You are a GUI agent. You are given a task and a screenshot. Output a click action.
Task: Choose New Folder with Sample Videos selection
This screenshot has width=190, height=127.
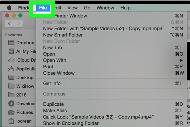click(x=112, y=29)
